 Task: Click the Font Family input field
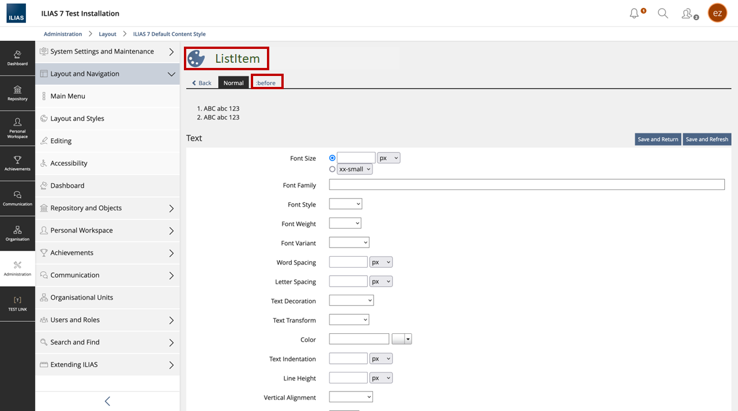[x=526, y=185]
